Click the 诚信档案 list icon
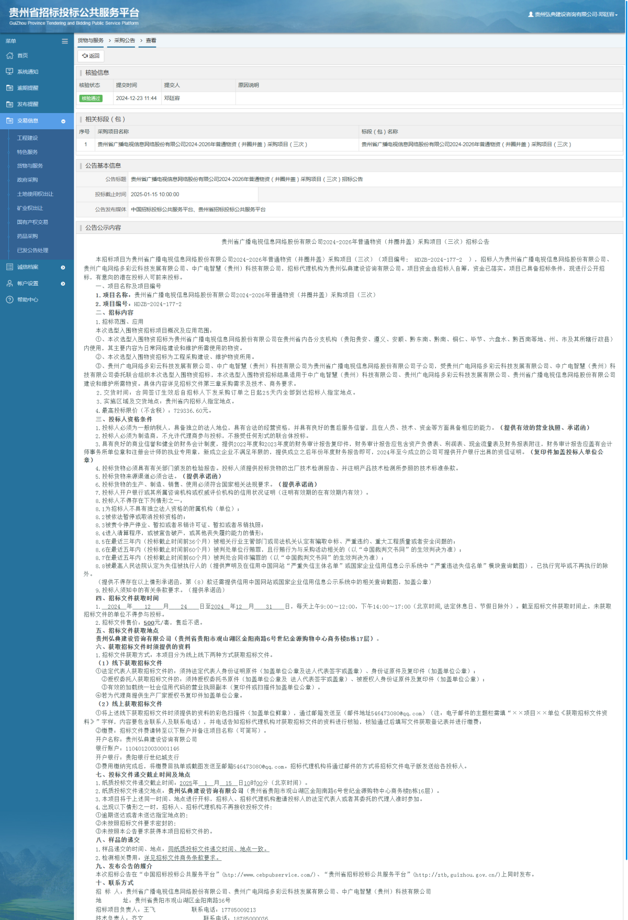The image size is (628, 920). pos(9,267)
